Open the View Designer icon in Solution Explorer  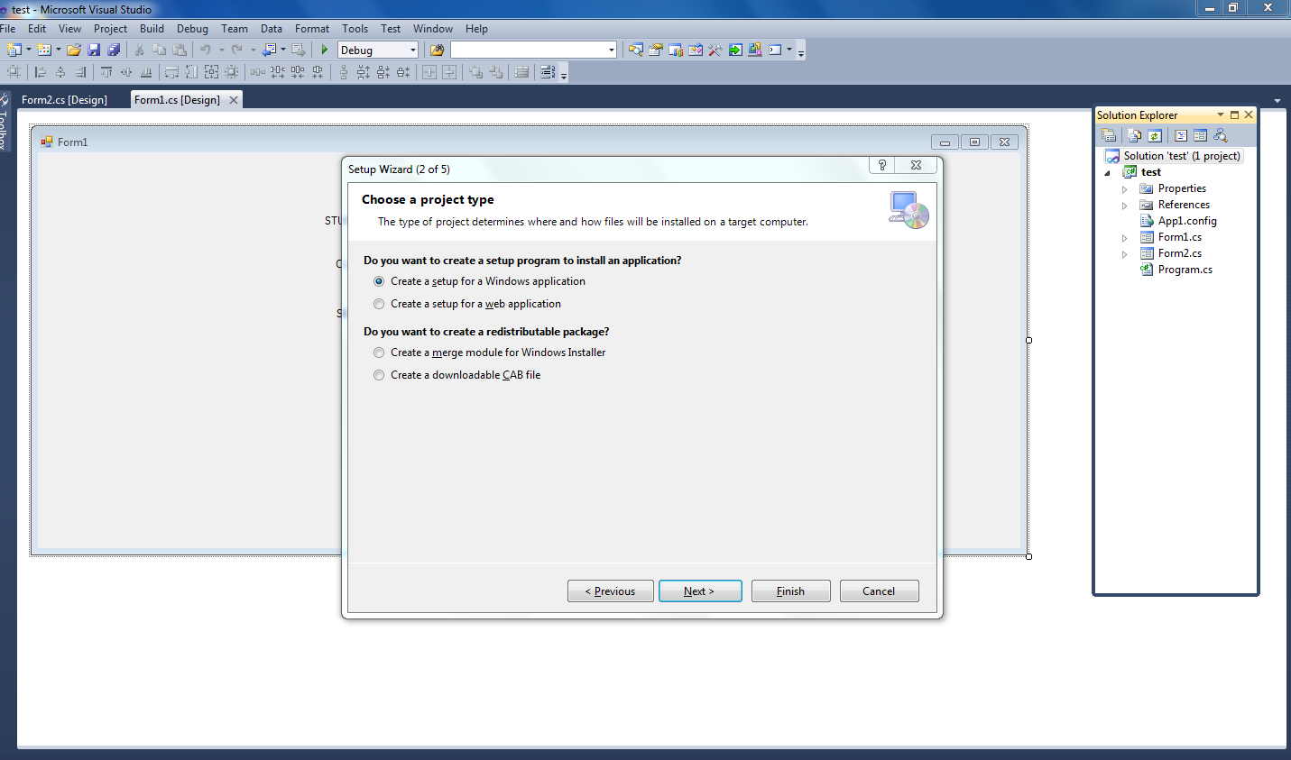(x=1200, y=135)
